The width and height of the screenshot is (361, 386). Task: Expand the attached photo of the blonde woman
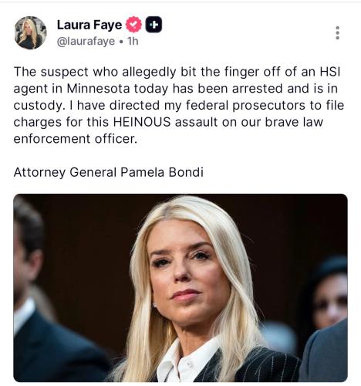180,288
